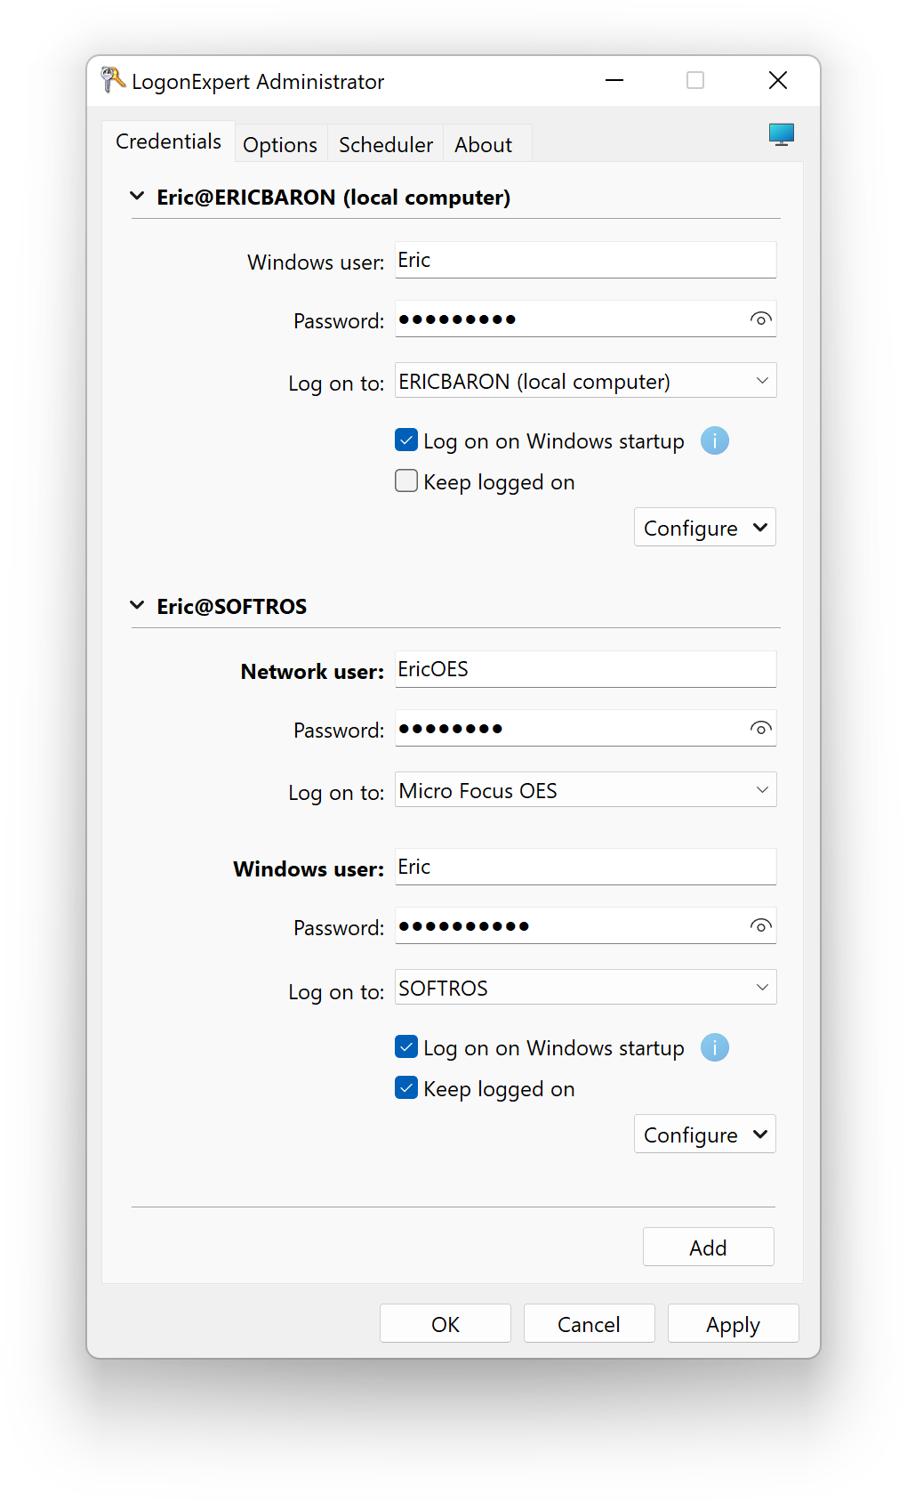Open info icon beside first startup logon option
The height and width of the screenshot is (1502, 907).
[715, 440]
